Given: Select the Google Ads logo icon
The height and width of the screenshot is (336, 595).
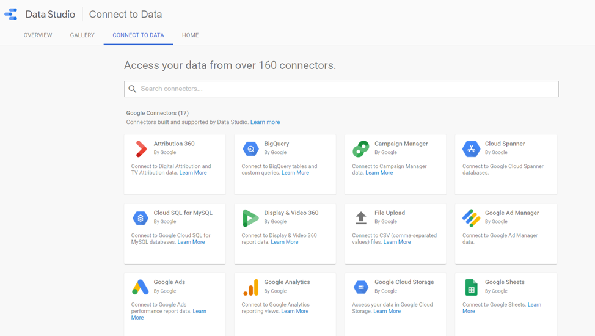Looking at the screenshot, I should (x=141, y=287).
